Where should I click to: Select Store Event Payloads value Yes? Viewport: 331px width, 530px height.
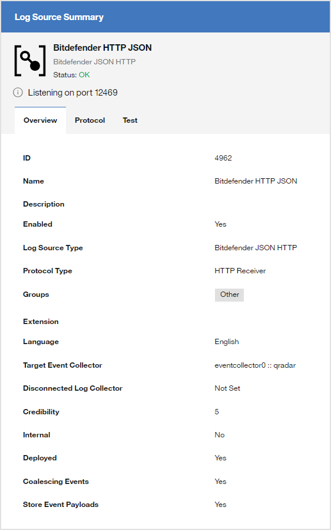(x=221, y=505)
